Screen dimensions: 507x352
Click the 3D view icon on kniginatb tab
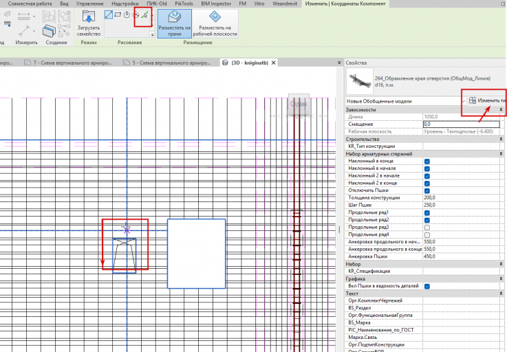point(225,63)
